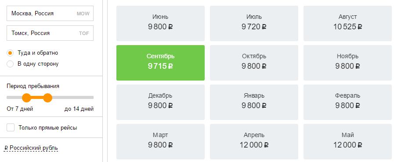Viewport: 394px width, 162px height.
Task: Click the right stay-period slider handle
Action: click(x=47, y=98)
